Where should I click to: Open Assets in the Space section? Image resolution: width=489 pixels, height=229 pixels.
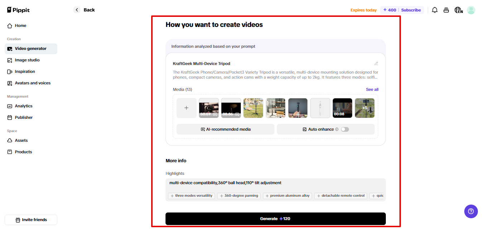22,140
